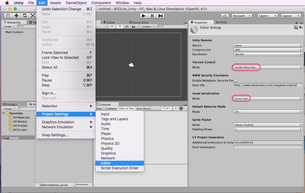Open Default Behavior Mode 2D dropdown
Image resolution: width=305 pixels, height=193 pixels.
click(268, 112)
